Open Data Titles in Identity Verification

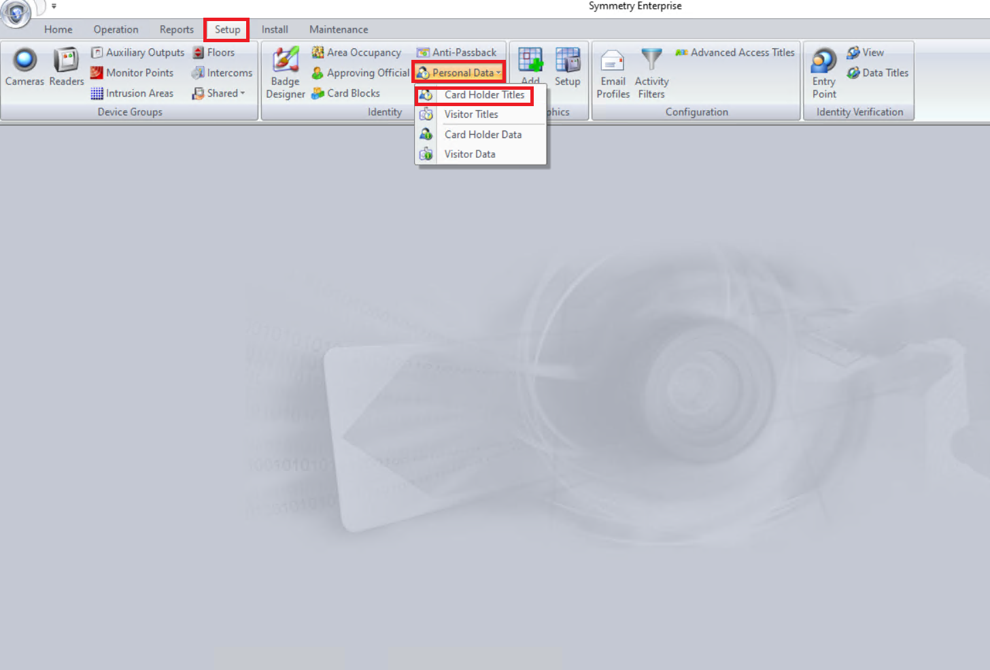[878, 73]
